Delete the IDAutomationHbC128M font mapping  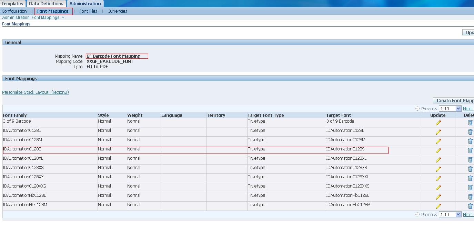point(470,206)
